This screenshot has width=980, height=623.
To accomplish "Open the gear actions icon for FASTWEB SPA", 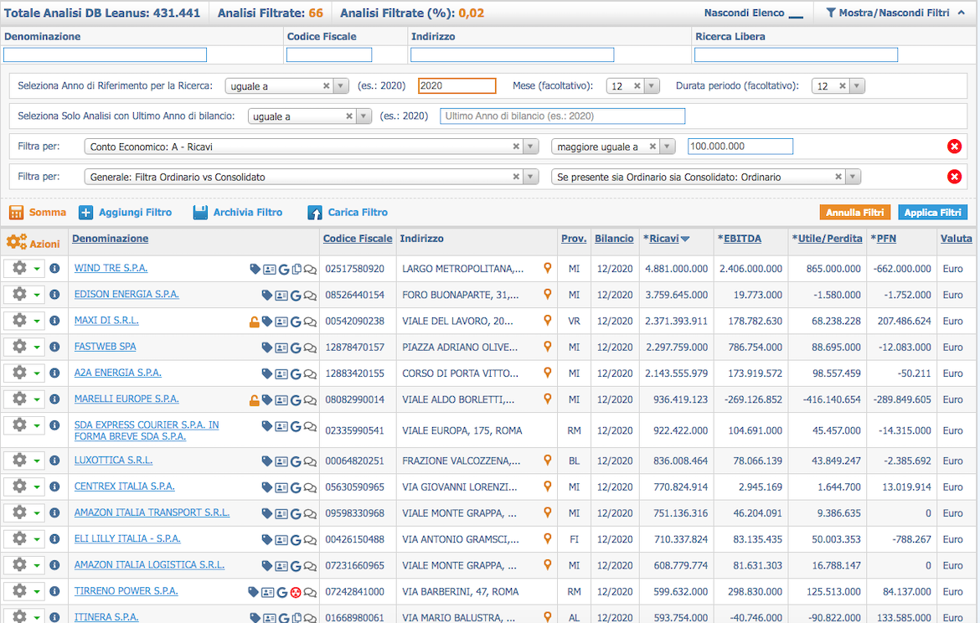I will point(19,346).
